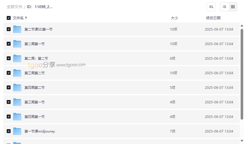Click the 第四周第二节 folder icon
This screenshot has height=144, width=244.
(17, 87)
